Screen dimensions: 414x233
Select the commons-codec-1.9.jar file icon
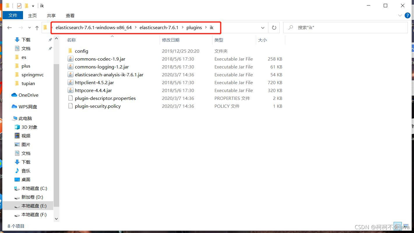(70, 59)
